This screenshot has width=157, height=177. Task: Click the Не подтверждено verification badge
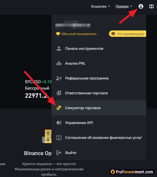[x=127, y=34]
